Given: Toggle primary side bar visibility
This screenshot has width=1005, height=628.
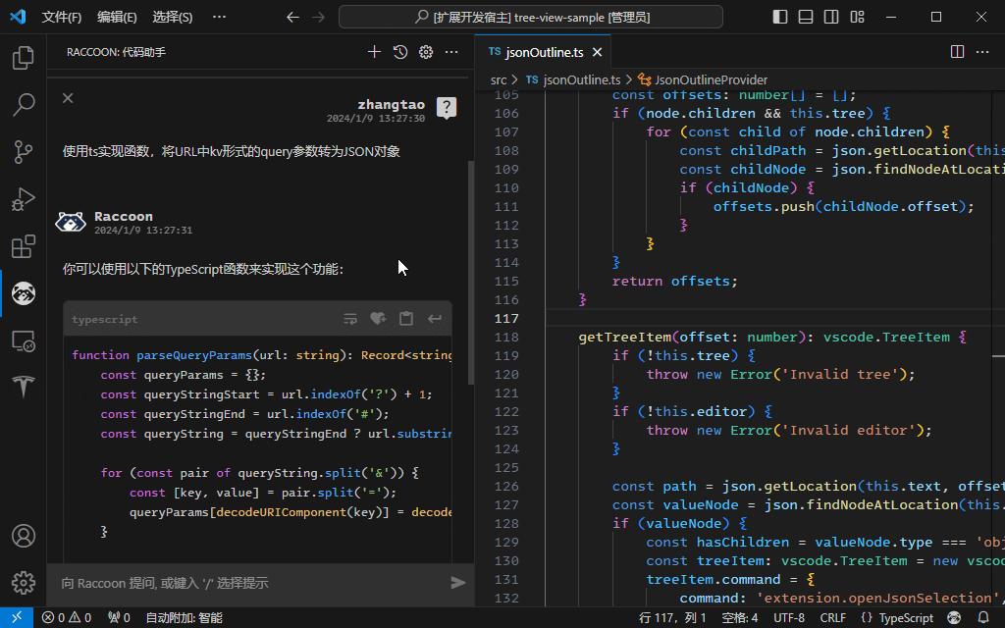Looking at the screenshot, I should [x=780, y=17].
